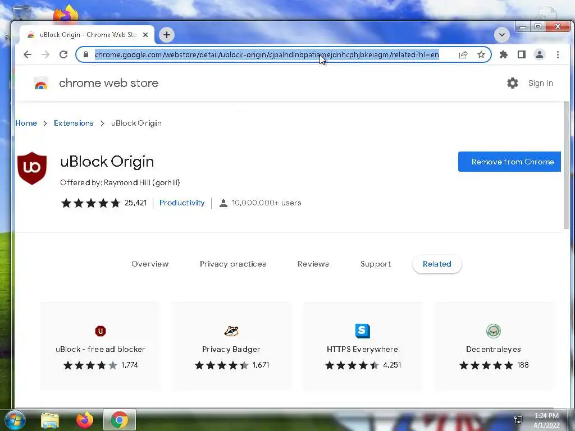Screen dimensions: 575x431
Task: Click Remove from Chrome button
Action: click(x=509, y=162)
